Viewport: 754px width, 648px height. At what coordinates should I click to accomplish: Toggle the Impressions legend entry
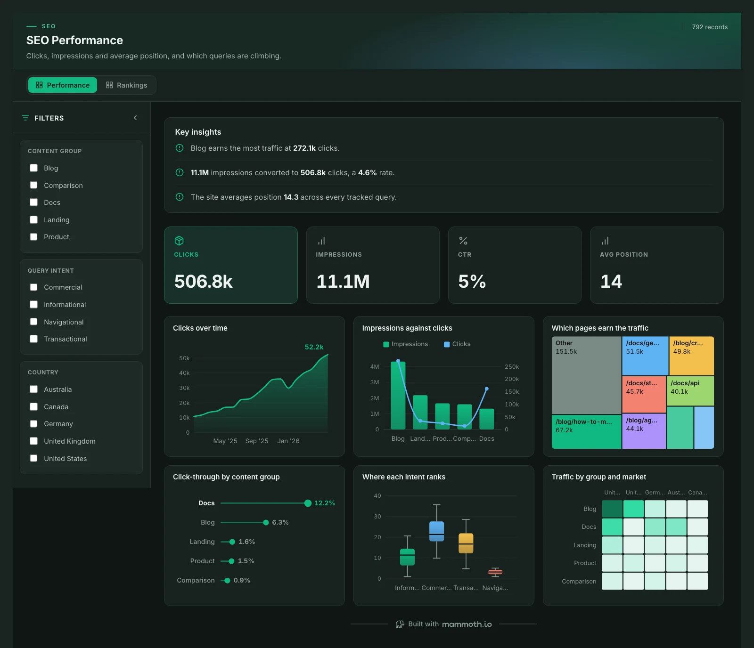click(406, 344)
